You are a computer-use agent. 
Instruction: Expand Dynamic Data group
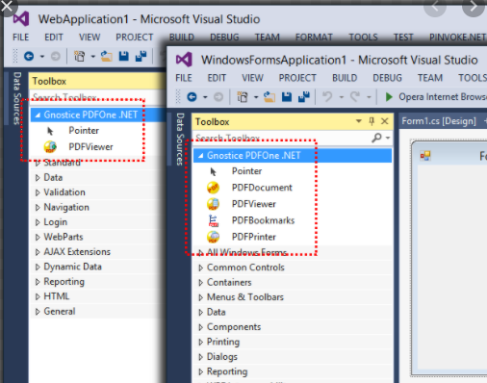click(38, 267)
